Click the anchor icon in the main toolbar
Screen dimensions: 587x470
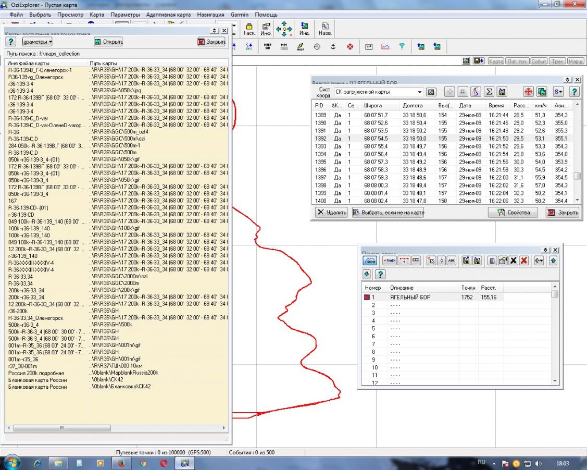coord(333,46)
